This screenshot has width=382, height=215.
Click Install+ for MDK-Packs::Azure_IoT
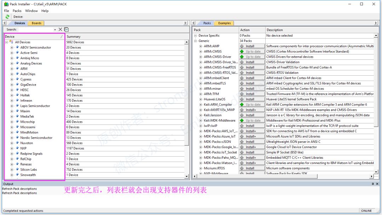[252, 136]
